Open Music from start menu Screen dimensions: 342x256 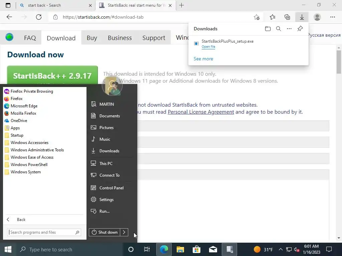coord(105,139)
